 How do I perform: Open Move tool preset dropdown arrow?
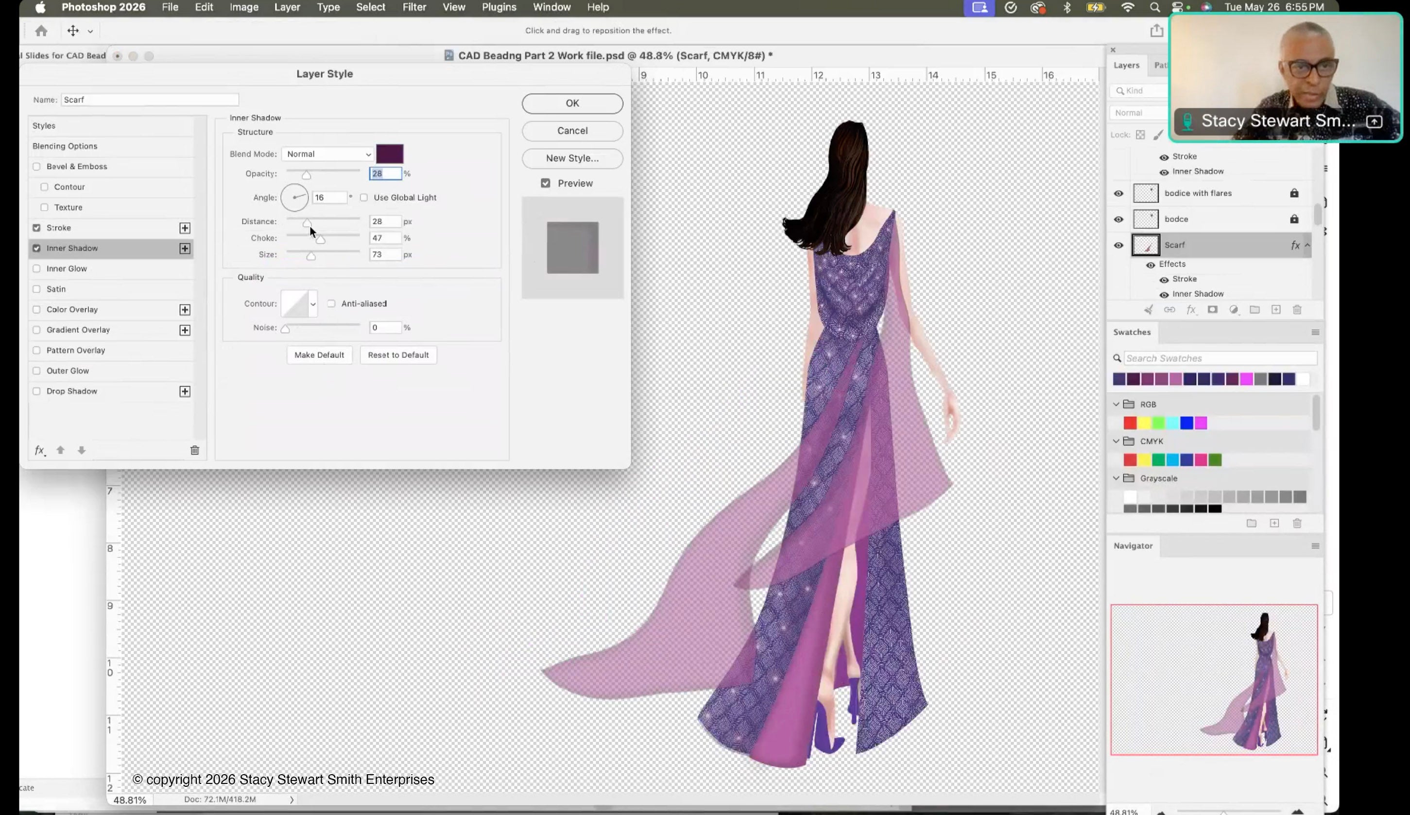tap(90, 31)
